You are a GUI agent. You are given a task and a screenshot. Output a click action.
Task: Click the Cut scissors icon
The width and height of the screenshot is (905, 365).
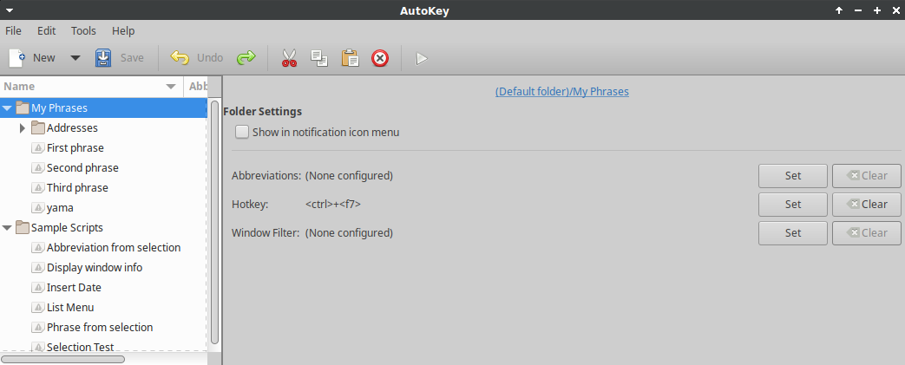289,58
